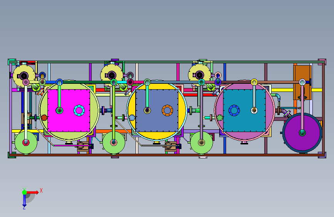This screenshot has width=334, height=217.
Task: Click the orange flange ring on blue plate
Action: 167,110
